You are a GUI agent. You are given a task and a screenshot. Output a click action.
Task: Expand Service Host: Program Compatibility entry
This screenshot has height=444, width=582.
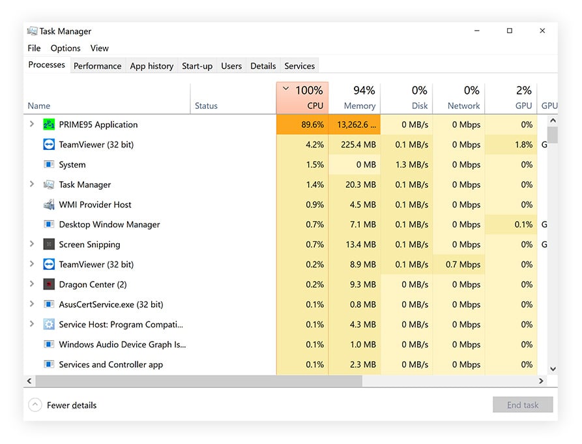coord(31,324)
